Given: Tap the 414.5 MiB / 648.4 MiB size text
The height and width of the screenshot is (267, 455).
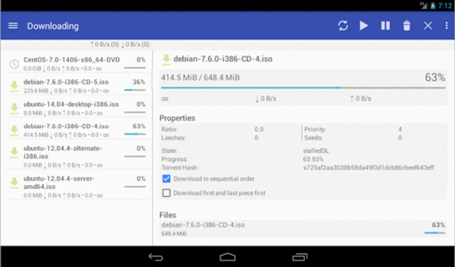Looking at the screenshot, I should 200,78.
